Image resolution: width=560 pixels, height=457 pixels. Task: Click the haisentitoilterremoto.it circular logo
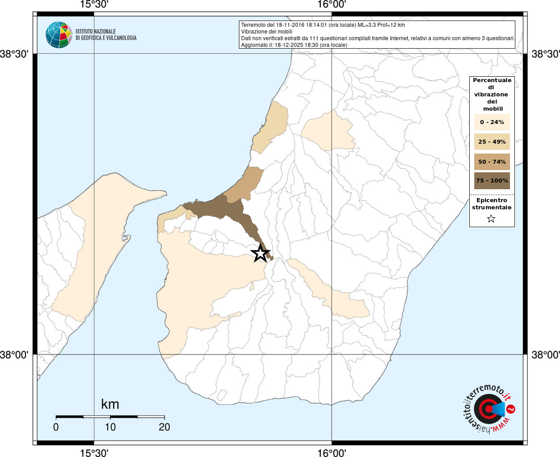pyautogui.click(x=489, y=408)
